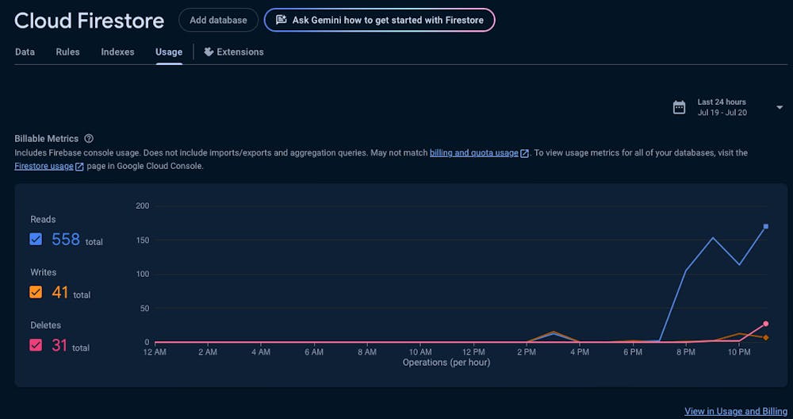Click the Add database button
Viewport: 793px width, 419px height.
[x=219, y=21]
